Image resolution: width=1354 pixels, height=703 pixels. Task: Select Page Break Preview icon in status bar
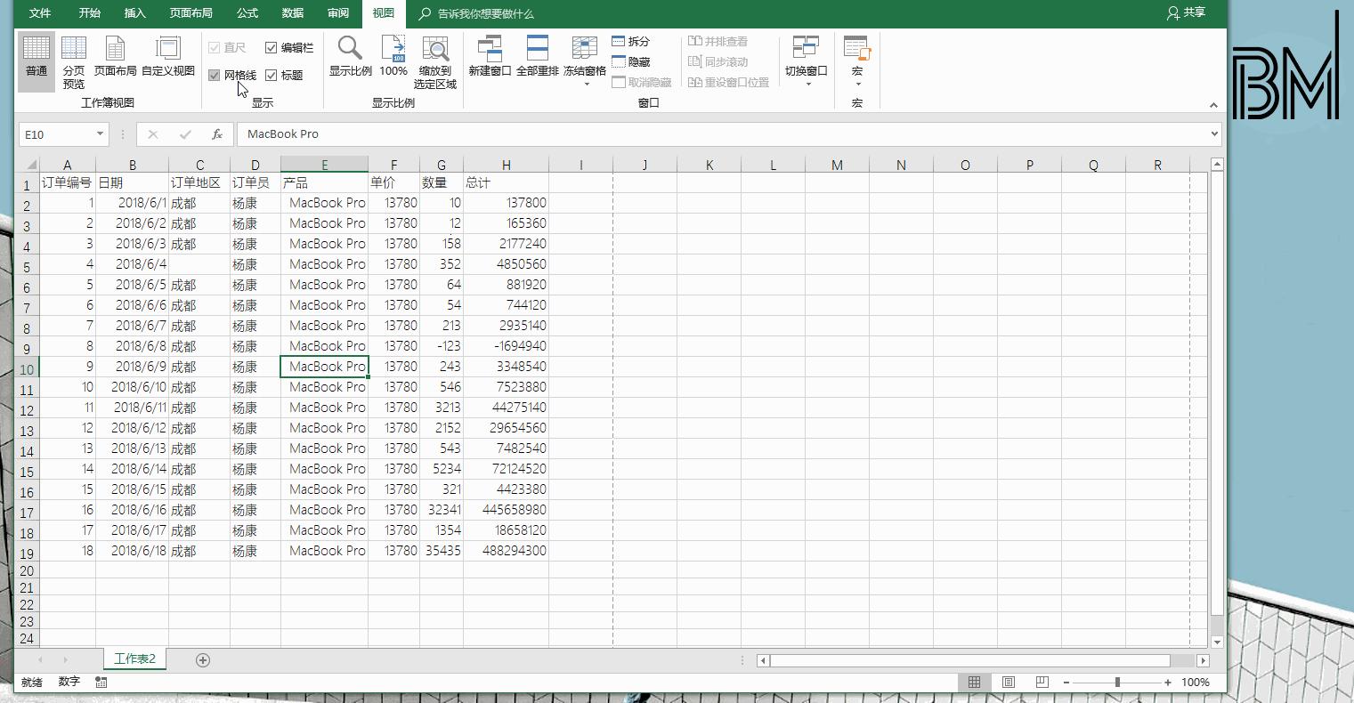(x=1042, y=682)
